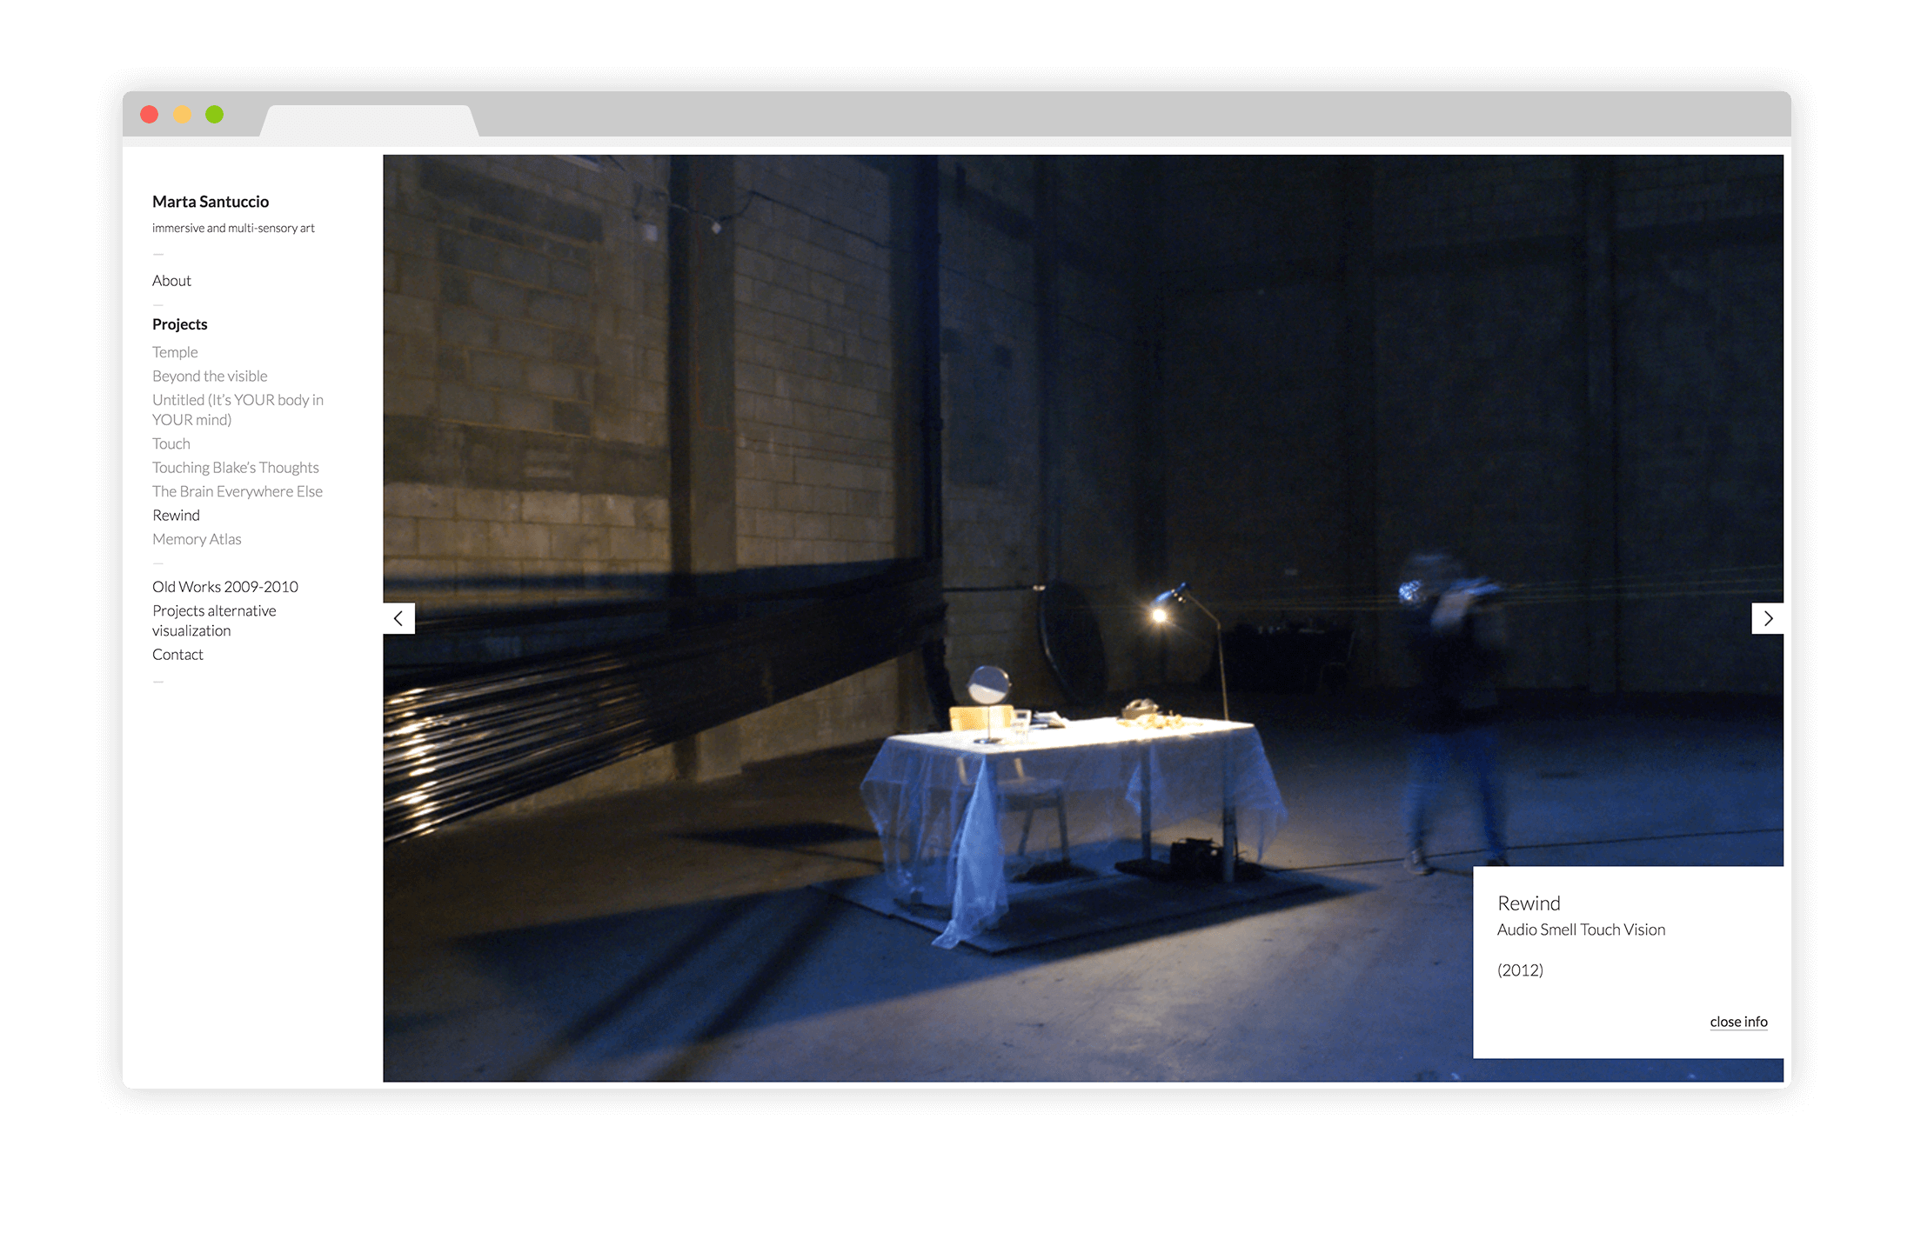The width and height of the screenshot is (1914, 1246).
Task: Select 'Touching Blake's Thoughts' project
Action: point(234,467)
